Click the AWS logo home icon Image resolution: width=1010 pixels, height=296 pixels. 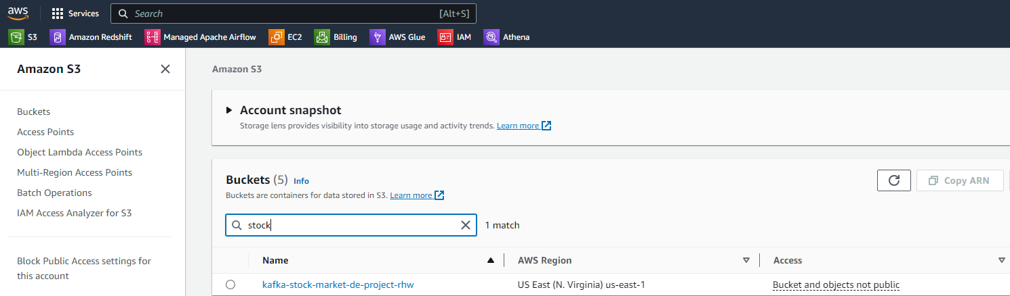pyautogui.click(x=18, y=13)
